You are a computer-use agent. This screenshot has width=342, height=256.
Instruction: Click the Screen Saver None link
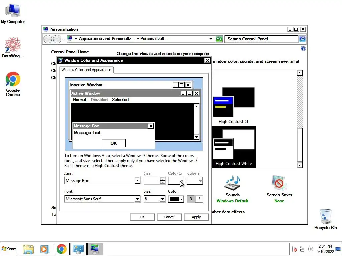pyautogui.click(x=279, y=201)
